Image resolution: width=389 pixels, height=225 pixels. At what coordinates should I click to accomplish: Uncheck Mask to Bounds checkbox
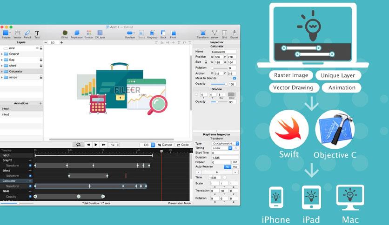[235, 78]
